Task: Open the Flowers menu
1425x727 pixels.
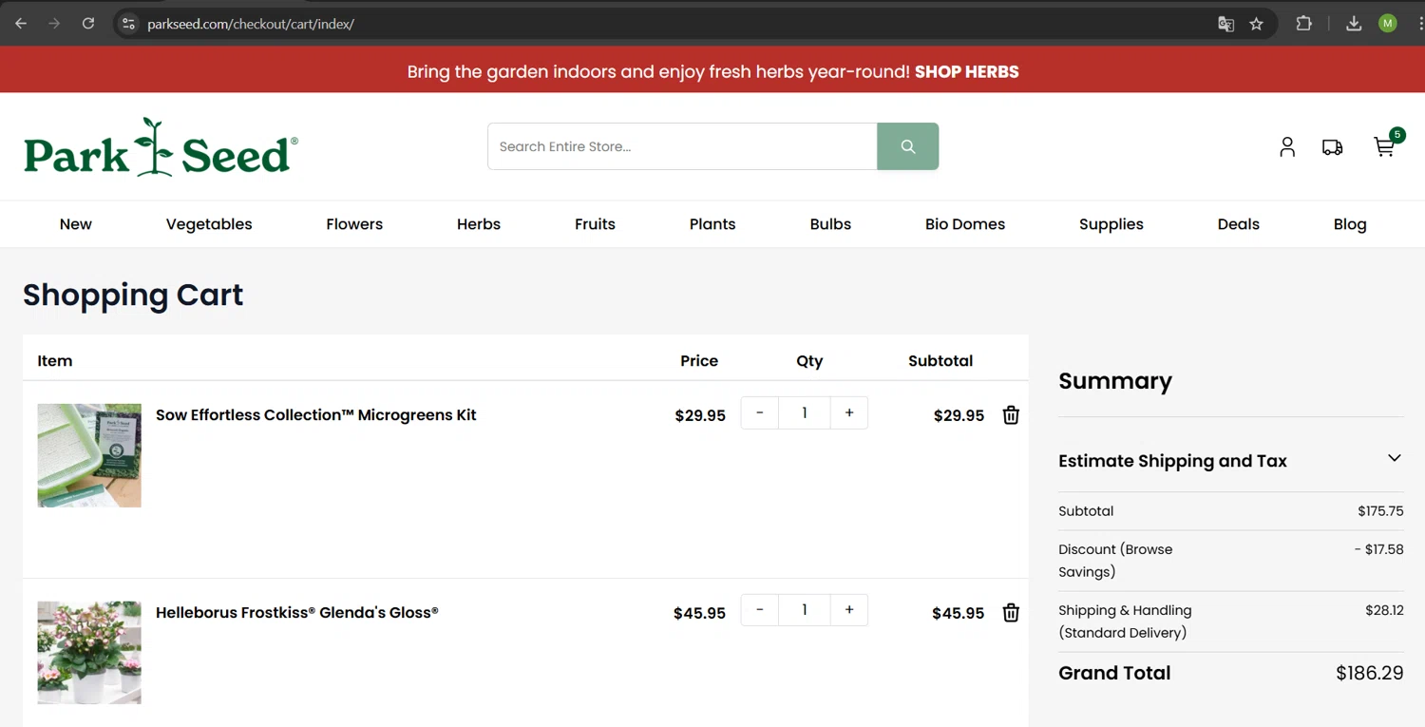Action: [354, 224]
